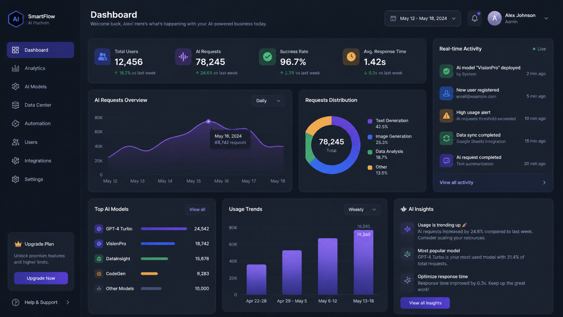Click the New user registered person icon
Screen dimensions: 563x317
tap(446, 93)
